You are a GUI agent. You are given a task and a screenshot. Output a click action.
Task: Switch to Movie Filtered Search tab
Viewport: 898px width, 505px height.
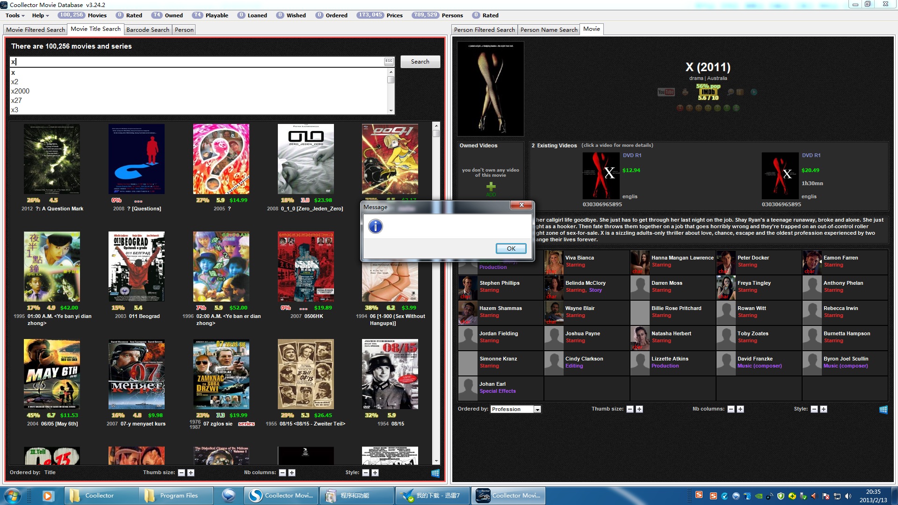tap(36, 29)
